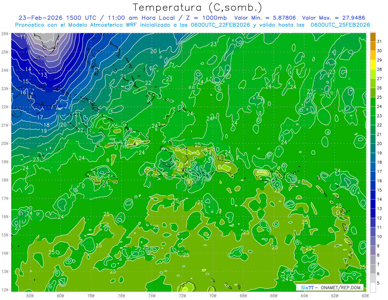Click the "26N" latitude axis label
Viewport: 388px width, 300px height.
click(5, 34)
